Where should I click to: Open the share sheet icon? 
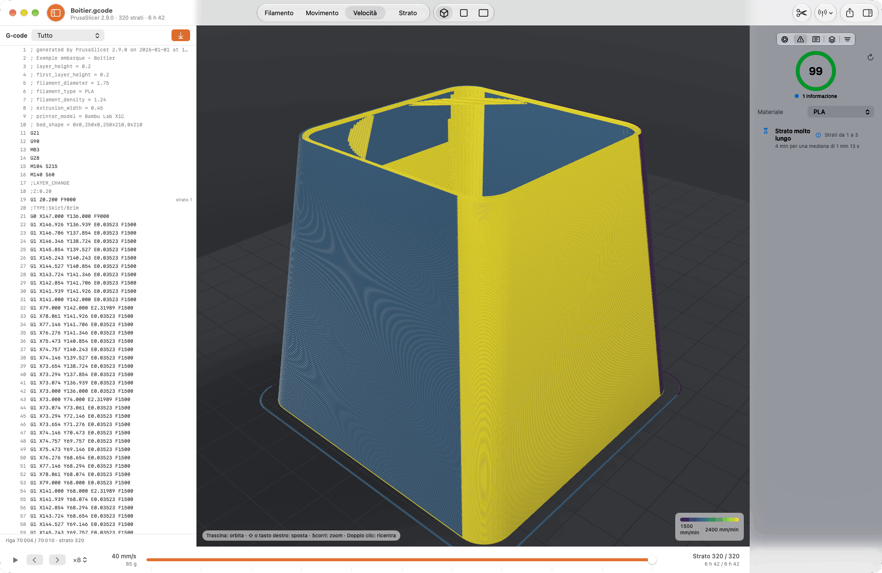(850, 13)
